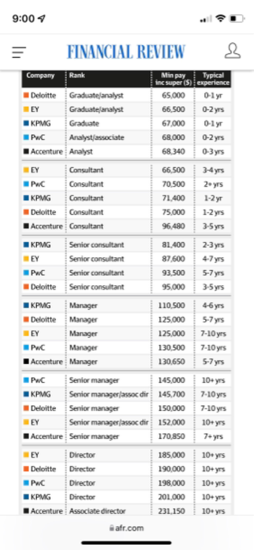Tap the black swatch beside Accenture Analyst
254x550 pixels.
click(26, 151)
